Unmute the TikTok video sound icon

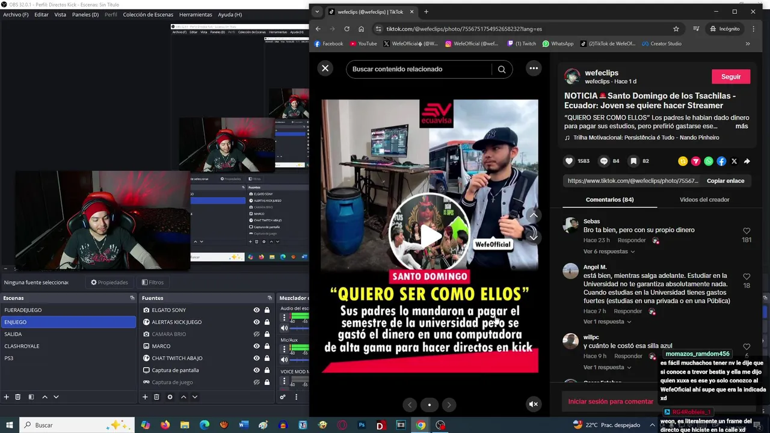click(534, 404)
